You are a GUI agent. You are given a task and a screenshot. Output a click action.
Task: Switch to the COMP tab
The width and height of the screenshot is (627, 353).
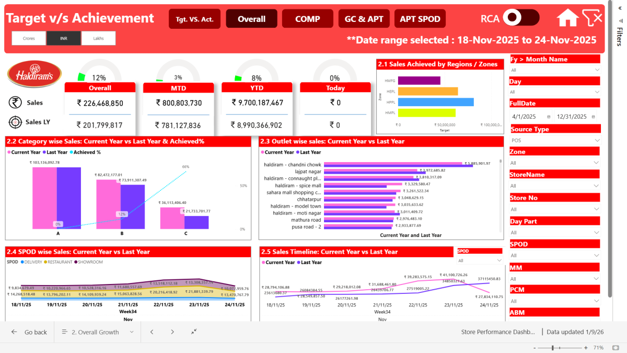click(307, 19)
